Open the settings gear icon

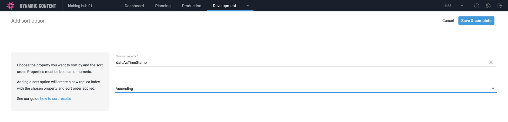pyautogui.click(x=488, y=6)
